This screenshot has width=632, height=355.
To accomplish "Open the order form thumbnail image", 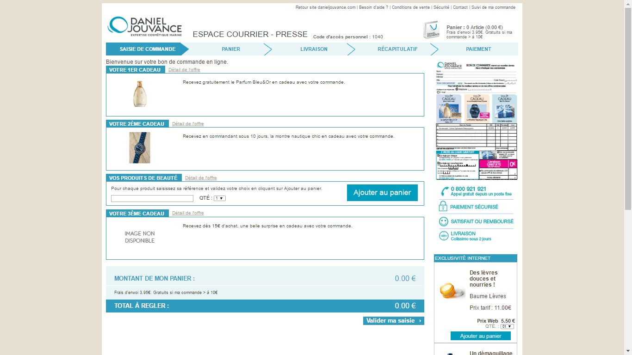I will click(476, 120).
